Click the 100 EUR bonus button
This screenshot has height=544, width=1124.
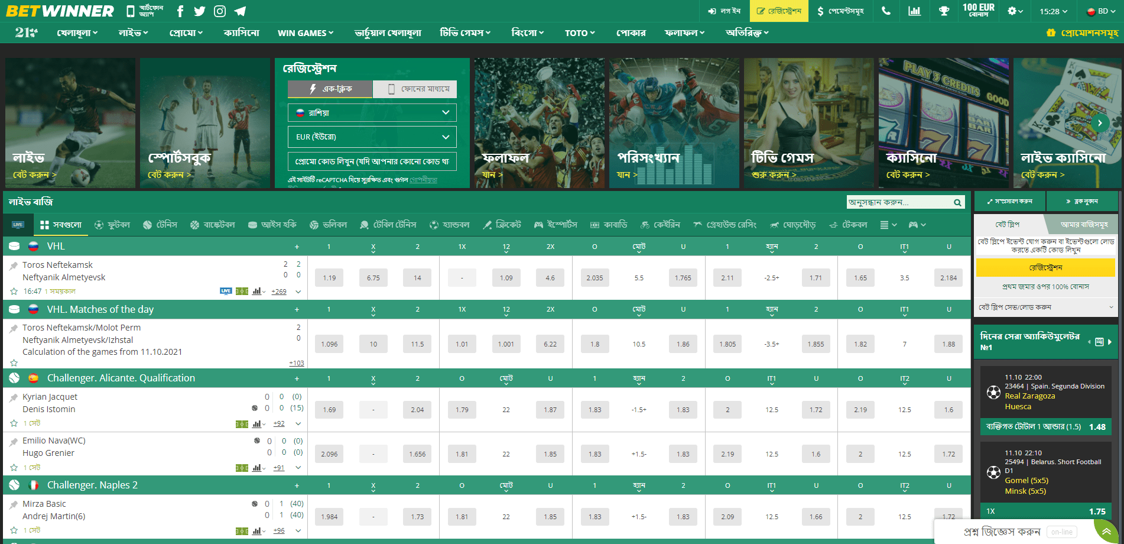tap(979, 10)
